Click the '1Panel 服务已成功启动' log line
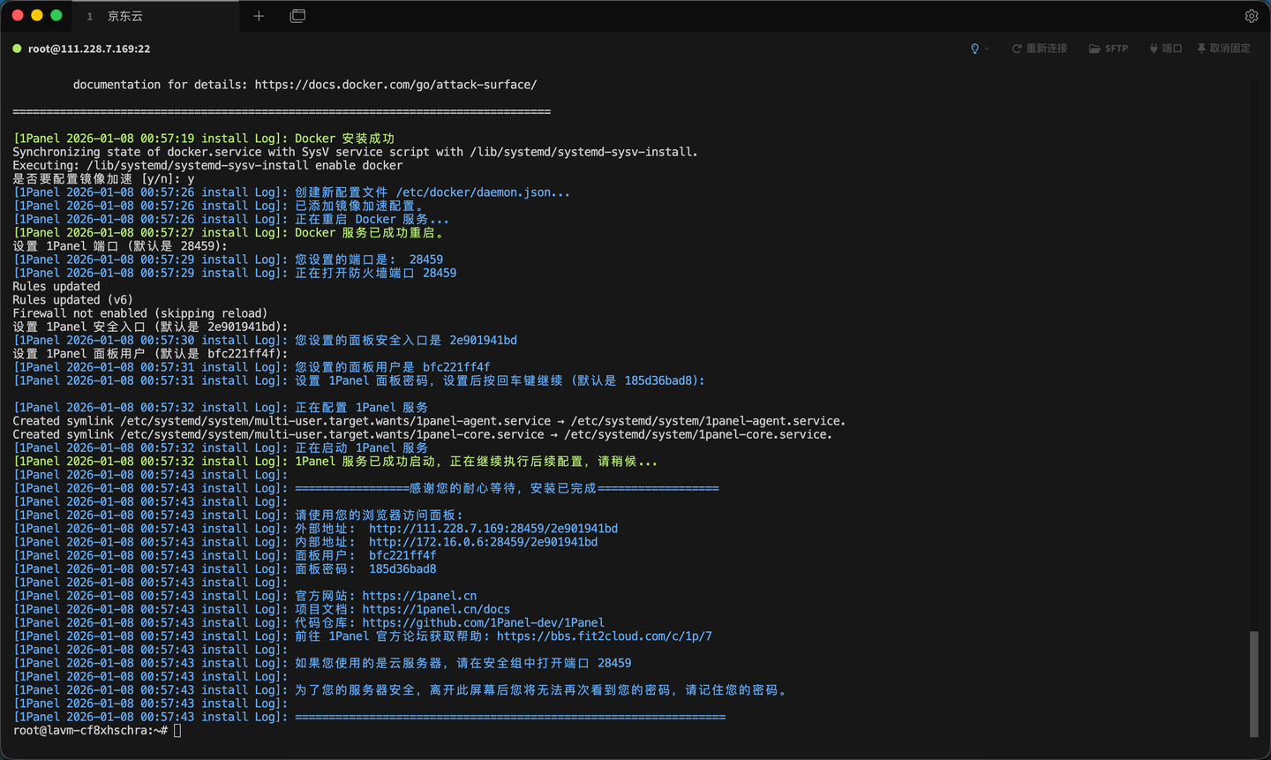The height and width of the screenshot is (760, 1271). [x=335, y=462]
